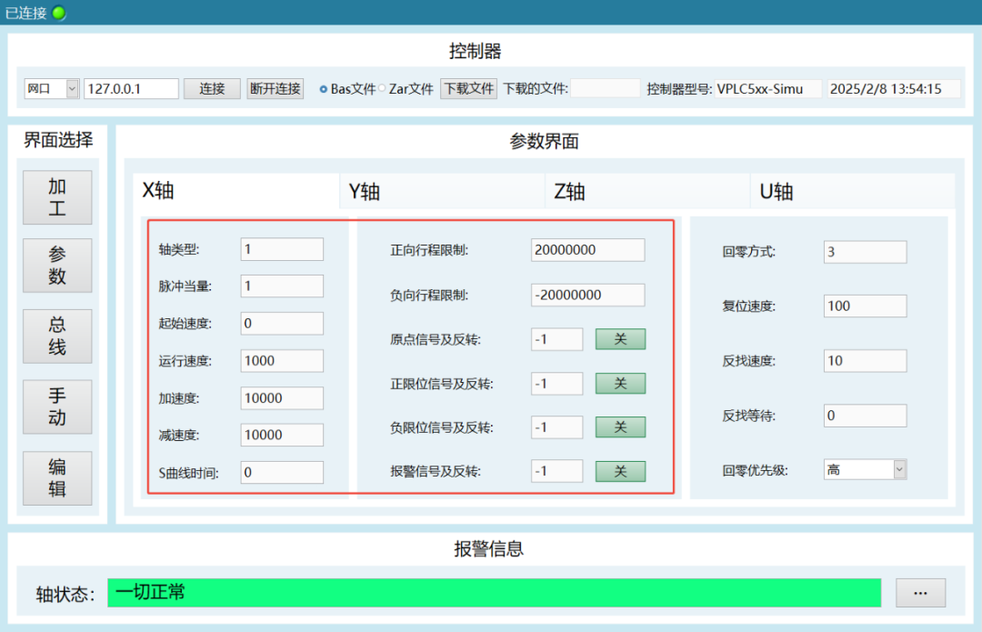
Task: Click the 下载的文件 empty field
Action: (x=605, y=88)
